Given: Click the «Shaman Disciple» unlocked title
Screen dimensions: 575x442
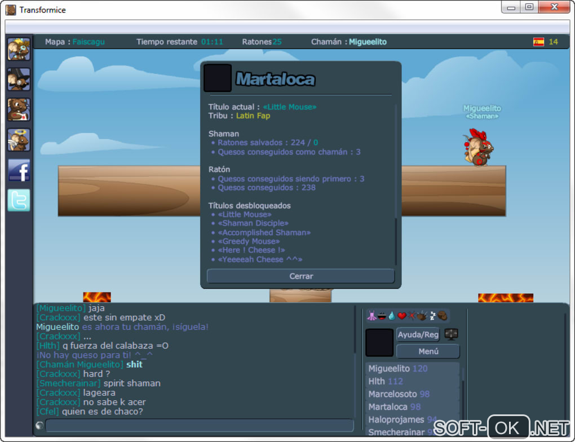Looking at the screenshot, I should 253,223.
